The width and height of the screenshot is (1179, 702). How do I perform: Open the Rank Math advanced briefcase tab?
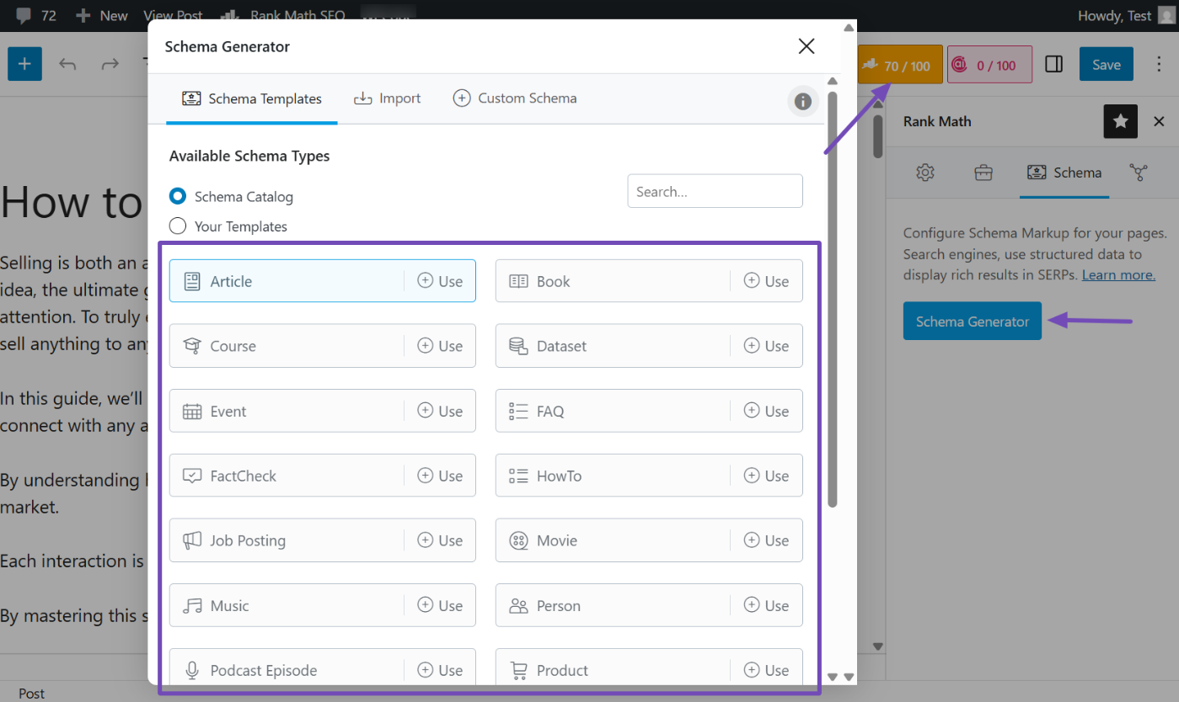click(x=983, y=173)
